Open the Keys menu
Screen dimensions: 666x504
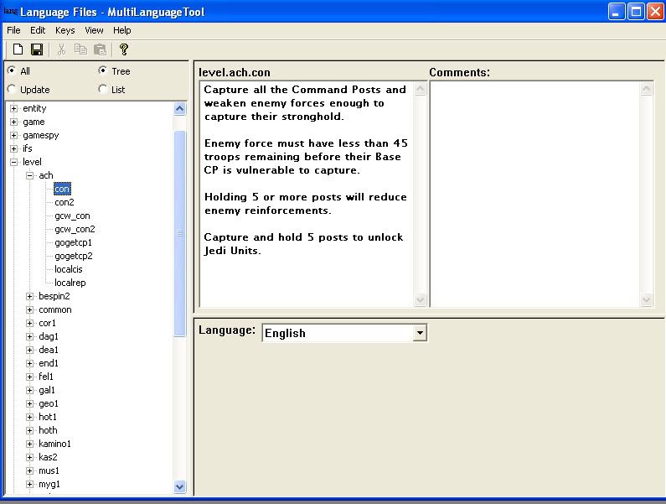coord(65,30)
